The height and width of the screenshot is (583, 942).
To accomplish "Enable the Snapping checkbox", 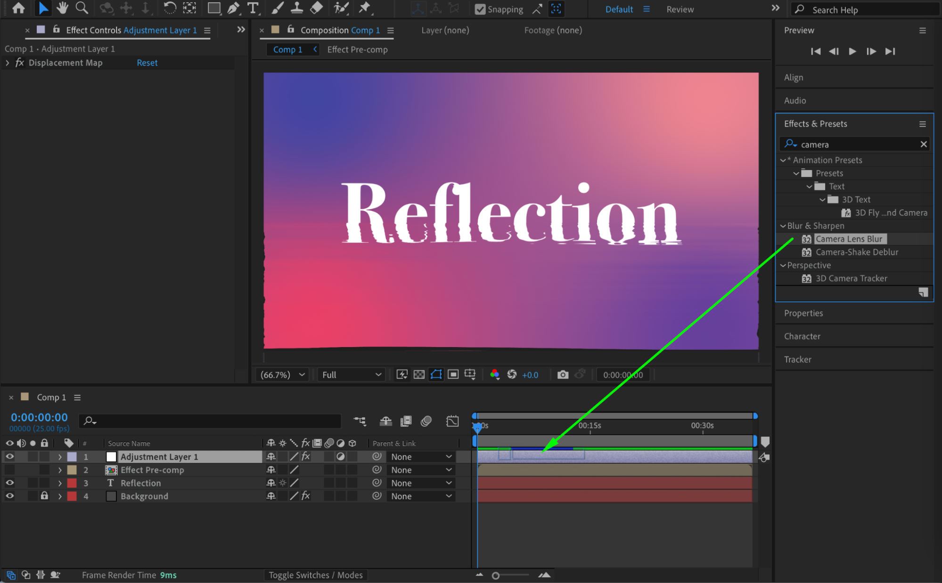I will coord(480,9).
